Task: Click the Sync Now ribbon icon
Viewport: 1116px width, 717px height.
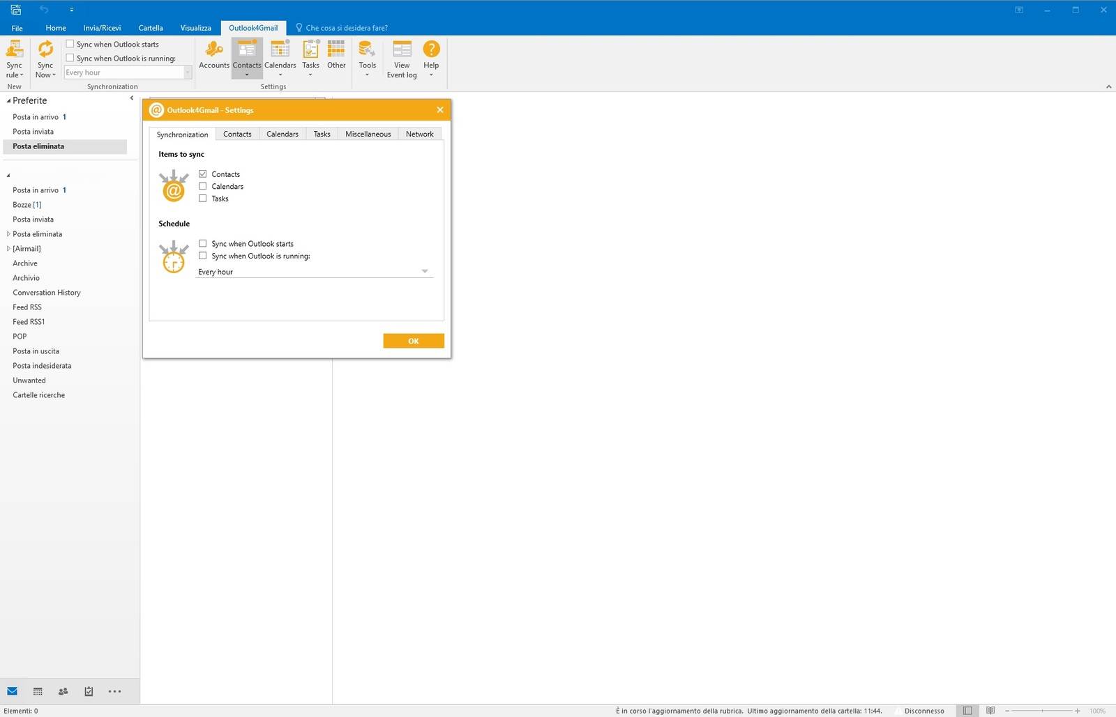Action: (45, 49)
